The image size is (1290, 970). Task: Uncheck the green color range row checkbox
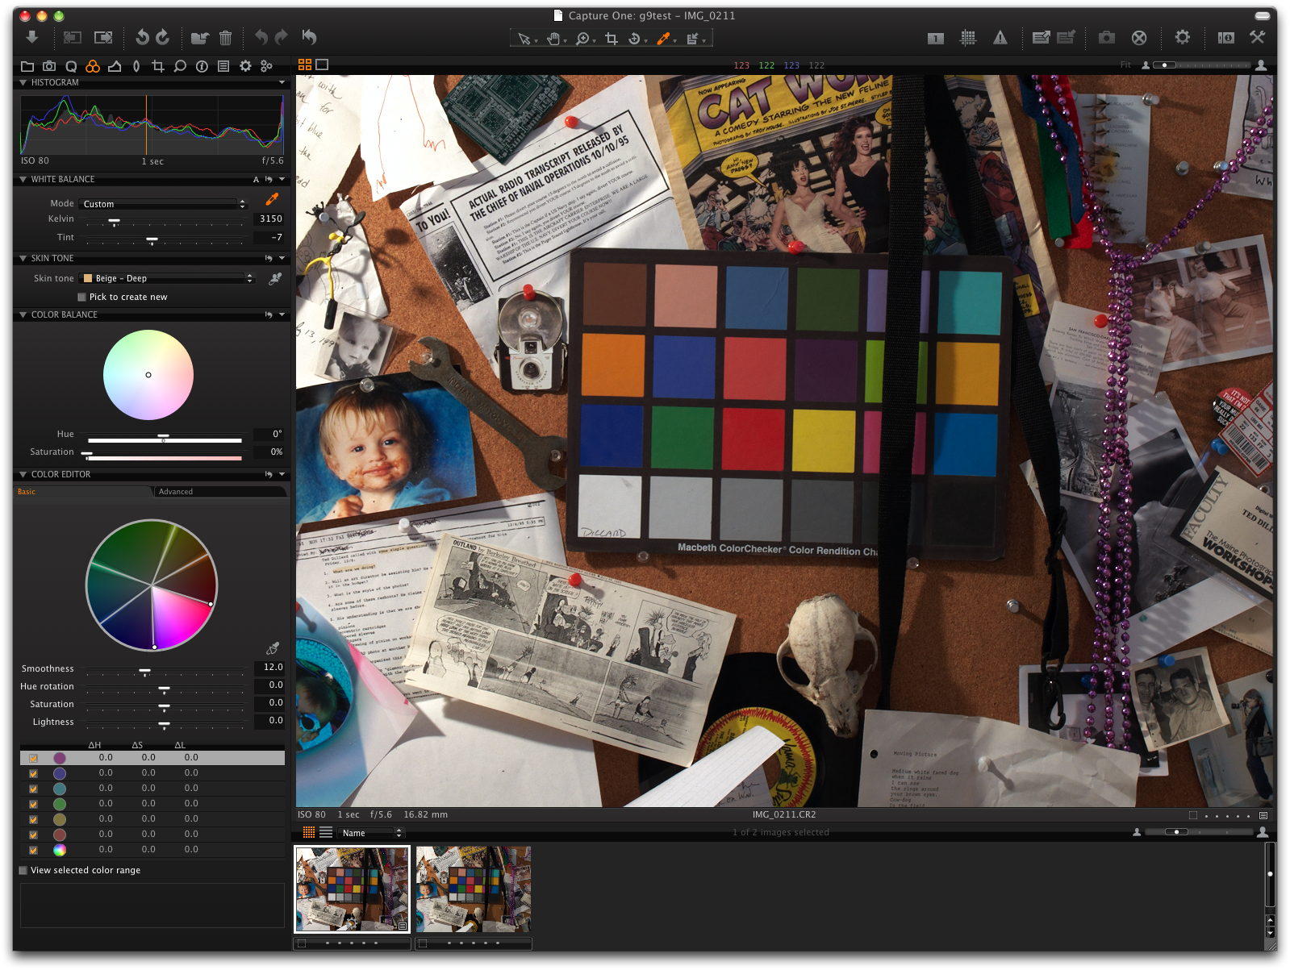coord(33,804)
